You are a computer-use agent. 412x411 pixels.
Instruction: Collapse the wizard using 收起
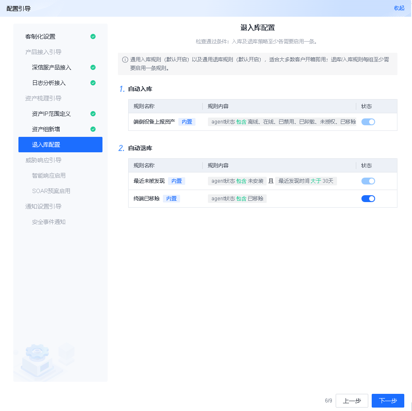tap(399, 8)
